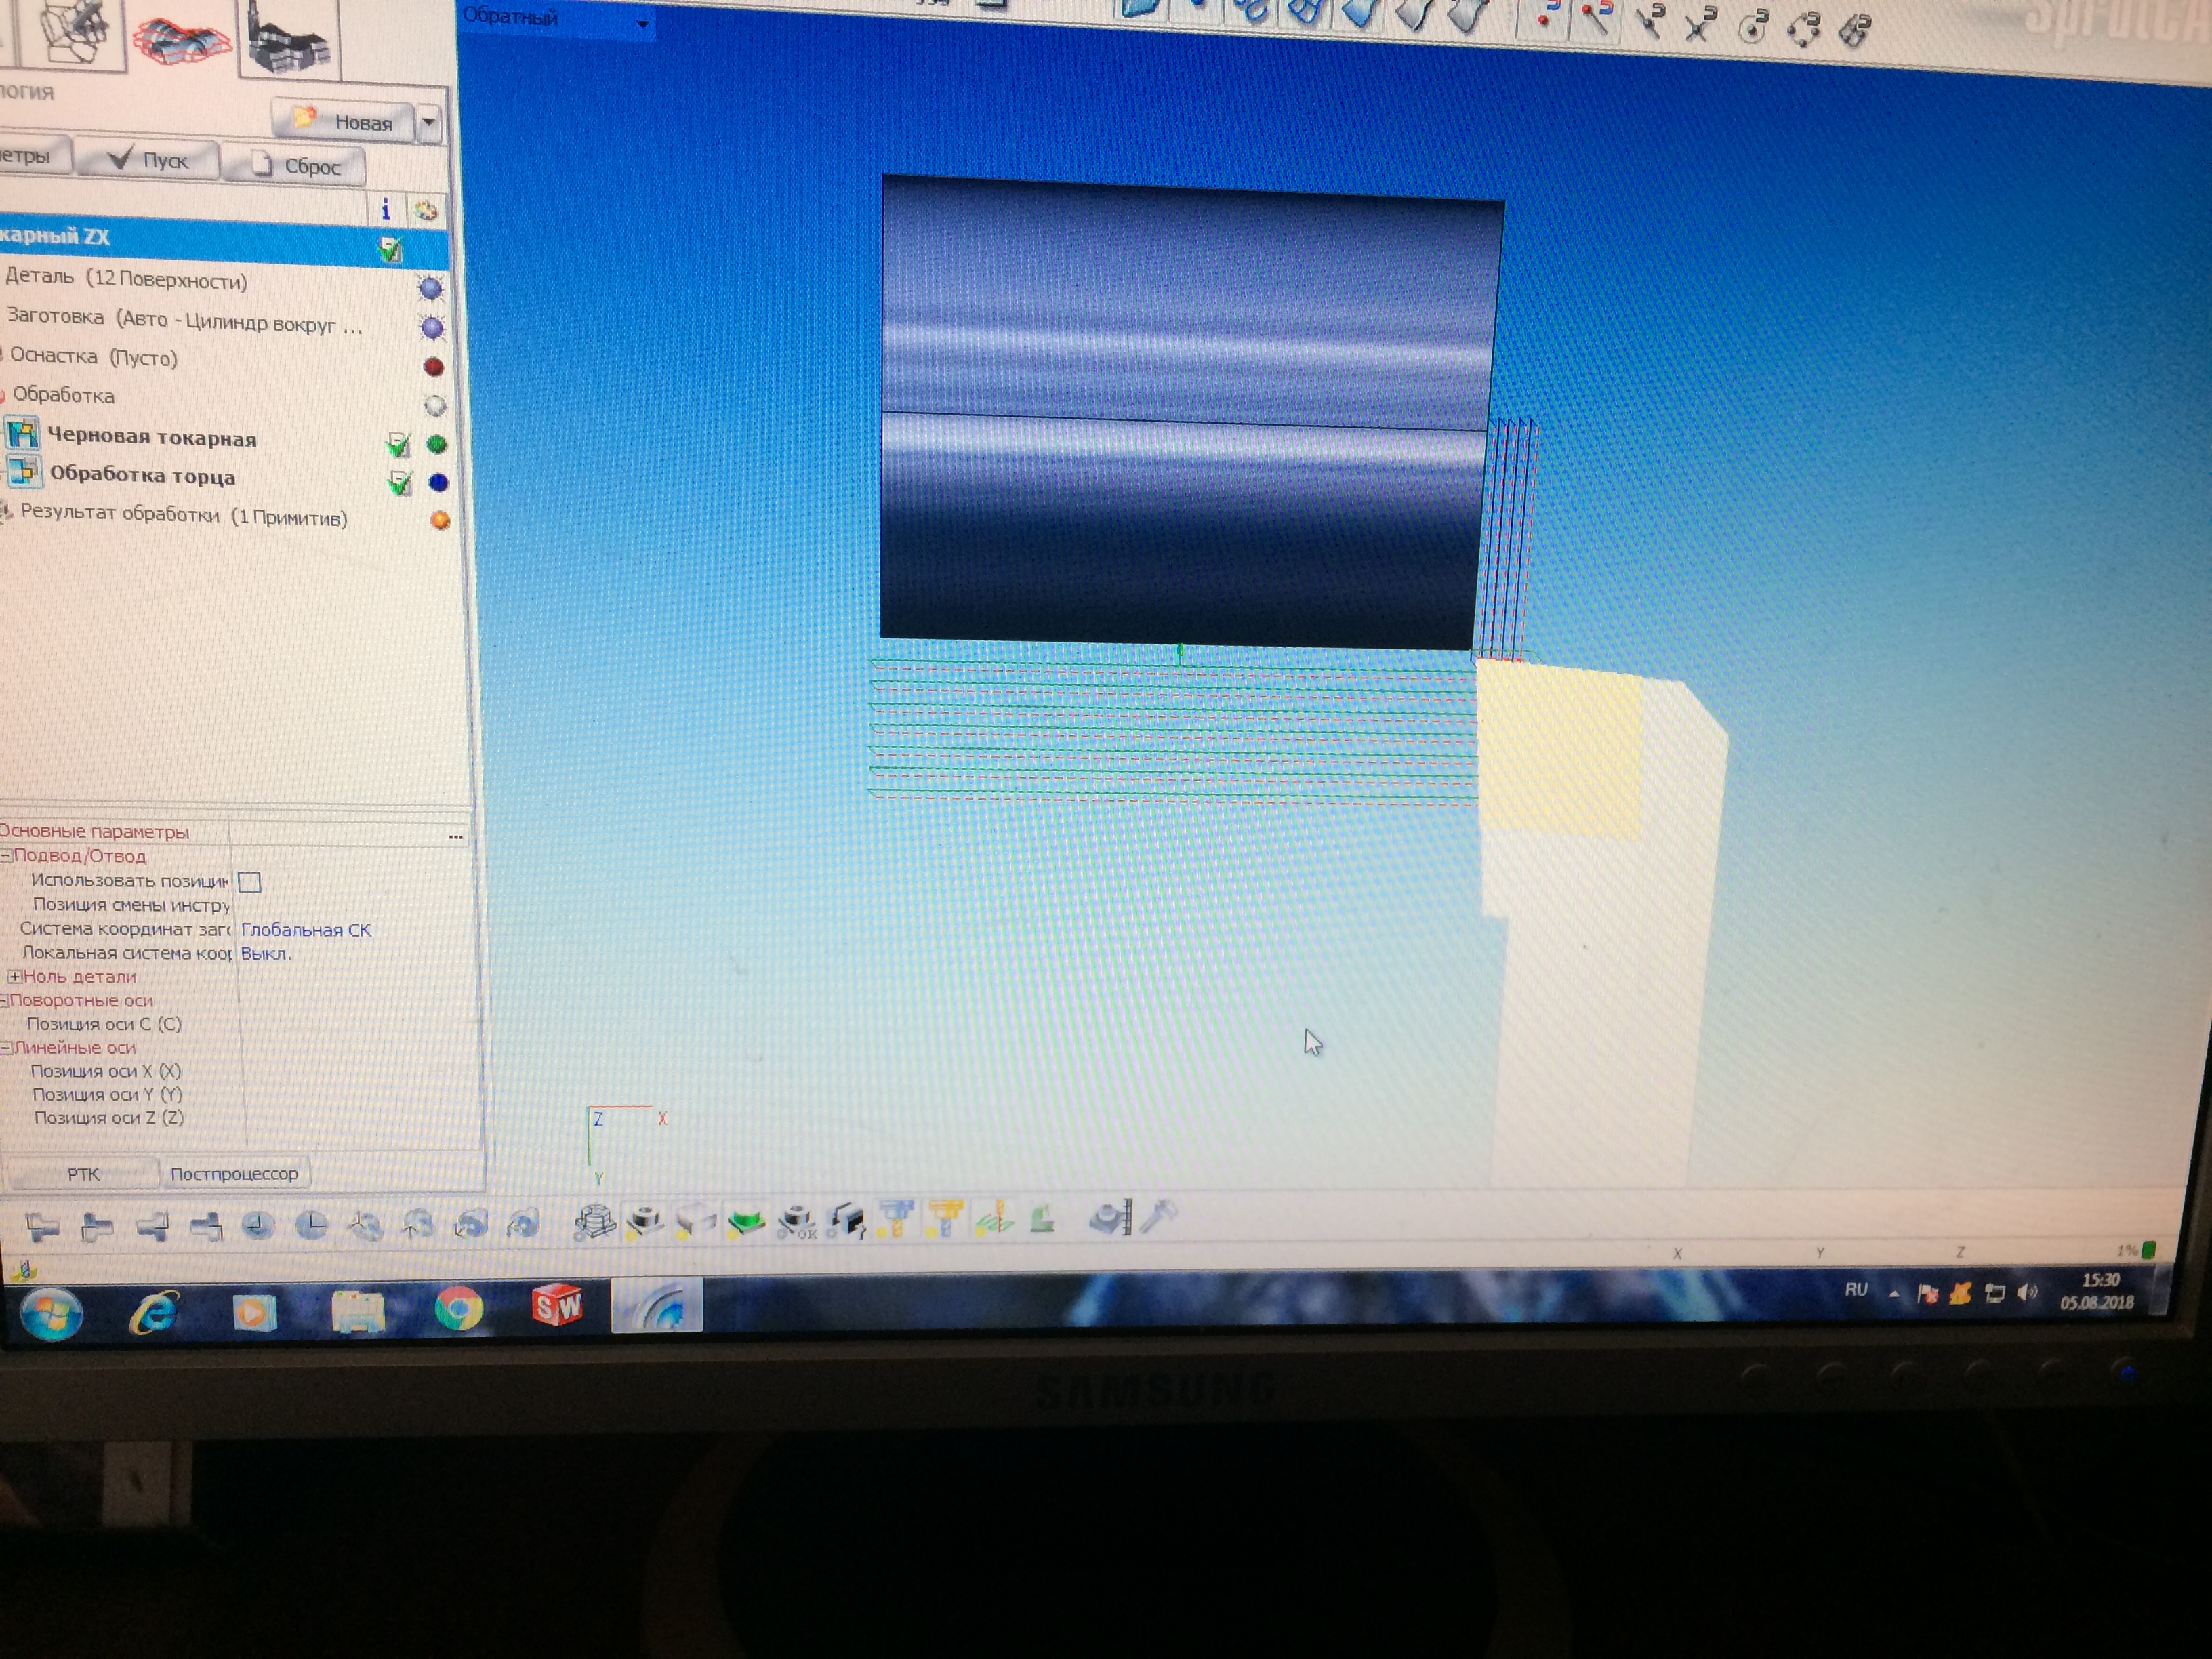
Task: Toggle the Обработка торца green checkmark
Action: (x=400, y=483)
